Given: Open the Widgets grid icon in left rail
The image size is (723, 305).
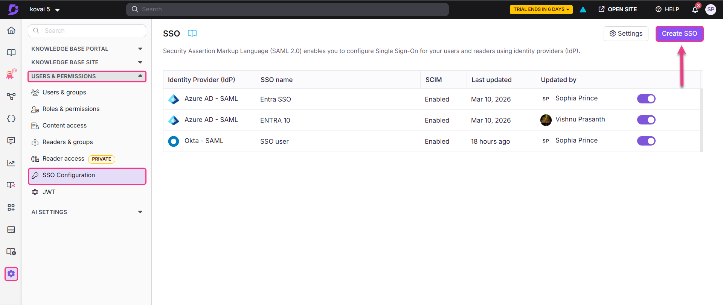Looking at the screenshot, I should pos(11,207).
